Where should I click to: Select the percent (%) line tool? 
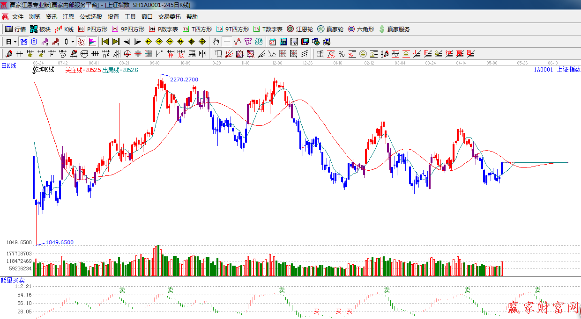point(342,54)
